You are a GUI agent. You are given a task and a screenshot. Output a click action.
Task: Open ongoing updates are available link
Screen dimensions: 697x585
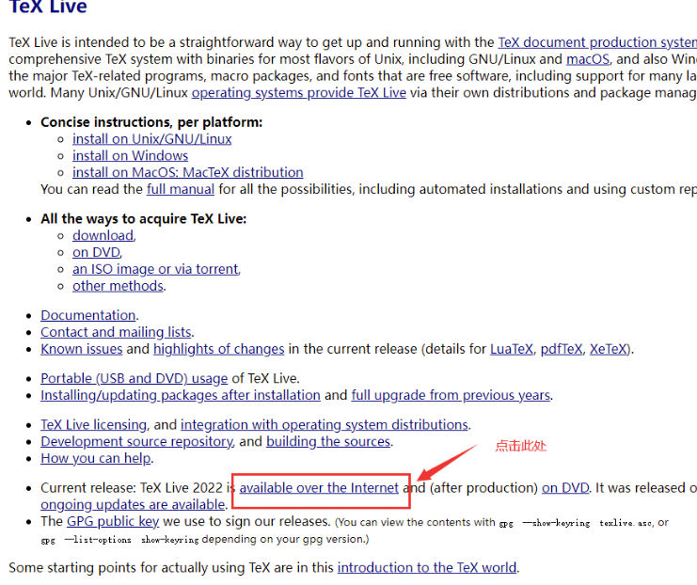click(133, 505)
